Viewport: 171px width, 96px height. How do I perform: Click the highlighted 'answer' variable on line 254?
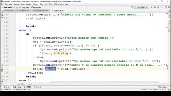[x=50, y=69]
